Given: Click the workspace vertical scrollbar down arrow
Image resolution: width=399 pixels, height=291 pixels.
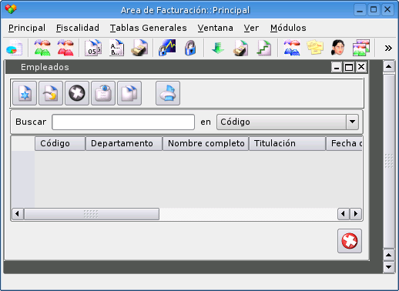Looking at the screenshot, I should pyautogui.click(x=389, y=267).
